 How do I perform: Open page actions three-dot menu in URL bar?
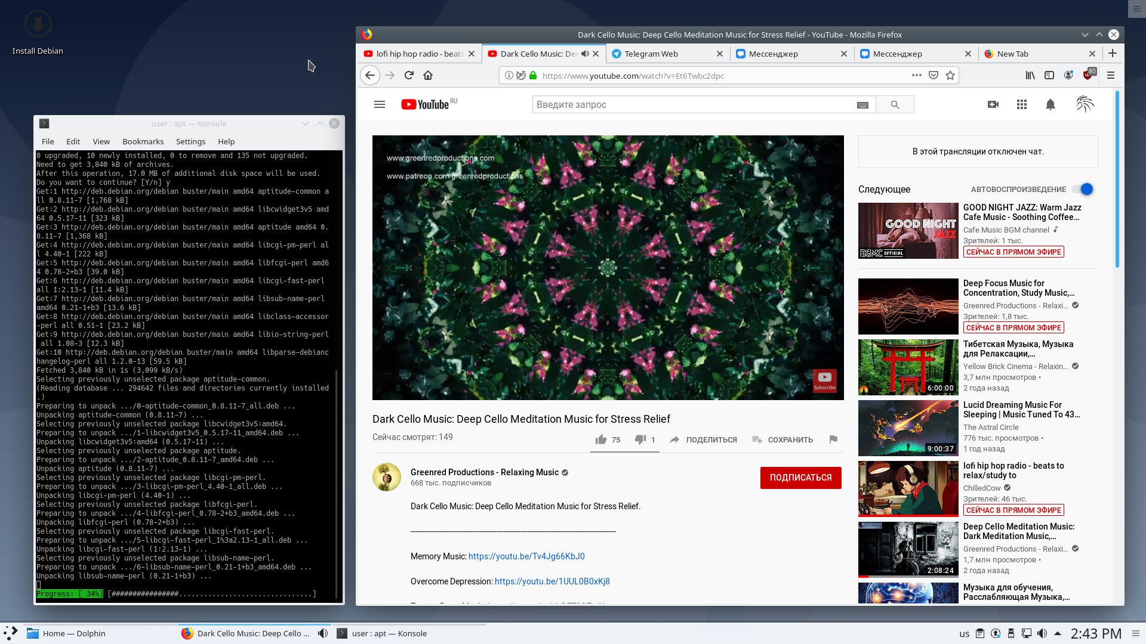(917, 75)
